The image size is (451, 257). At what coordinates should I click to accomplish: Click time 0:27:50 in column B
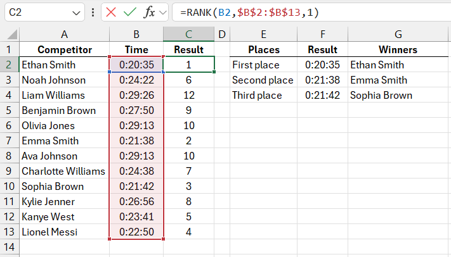coord(136,110)
